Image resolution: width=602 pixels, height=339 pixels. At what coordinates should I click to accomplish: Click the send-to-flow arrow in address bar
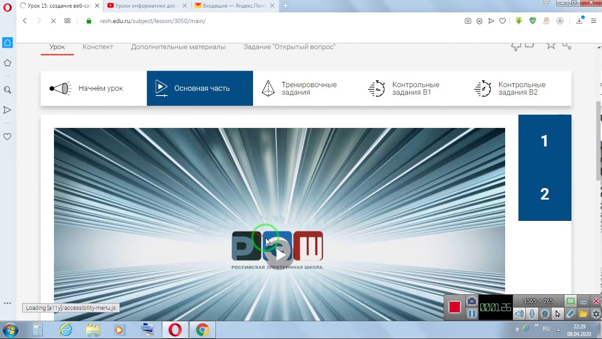pos(491,21)
